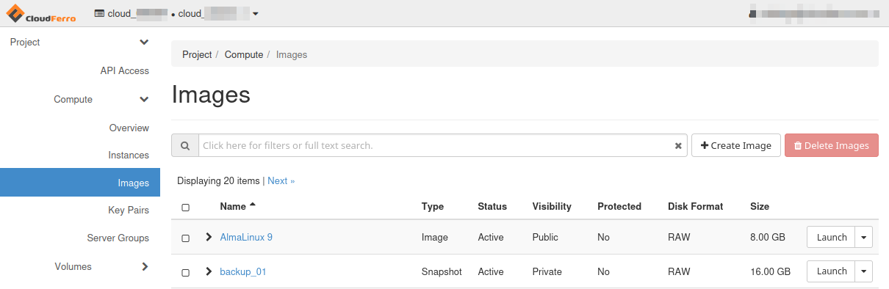Click the 8.00 GB size cell
Screen dimensions: 889x289
[768, 237]
